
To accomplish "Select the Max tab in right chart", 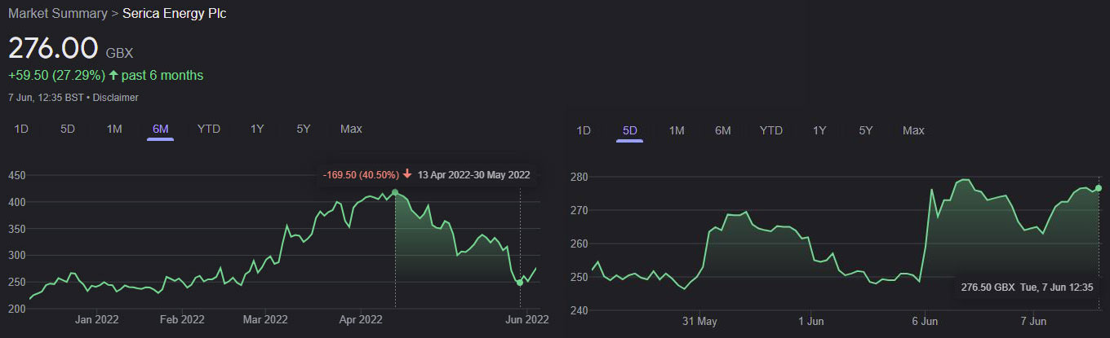I will pyautogui.click(x=913, y=130).
